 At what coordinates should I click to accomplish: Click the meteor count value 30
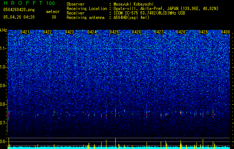point(54,17)
